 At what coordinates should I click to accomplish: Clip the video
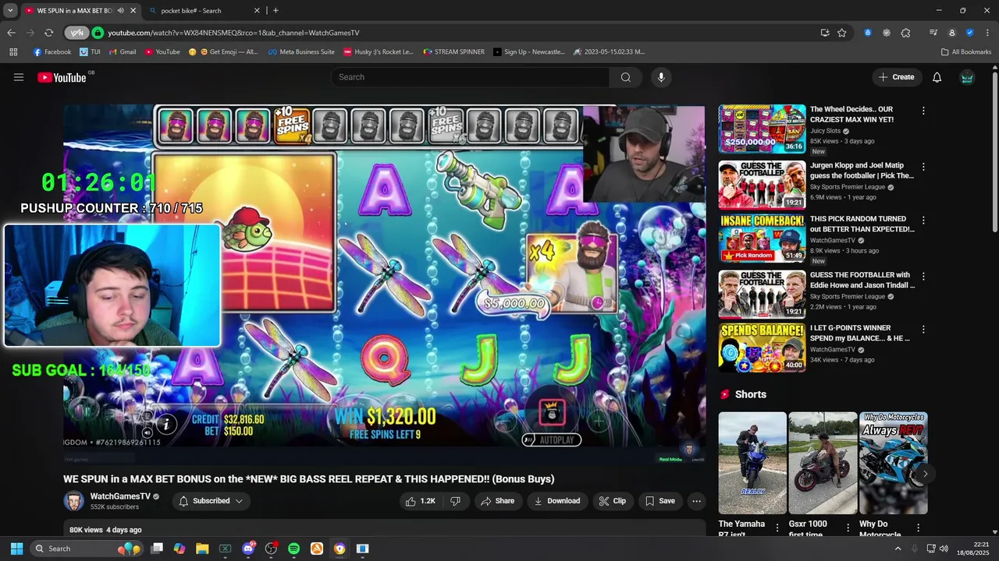(613, 501)
